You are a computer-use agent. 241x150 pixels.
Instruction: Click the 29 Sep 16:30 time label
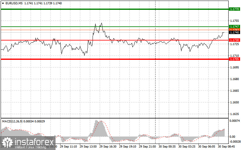click(108, 147)
